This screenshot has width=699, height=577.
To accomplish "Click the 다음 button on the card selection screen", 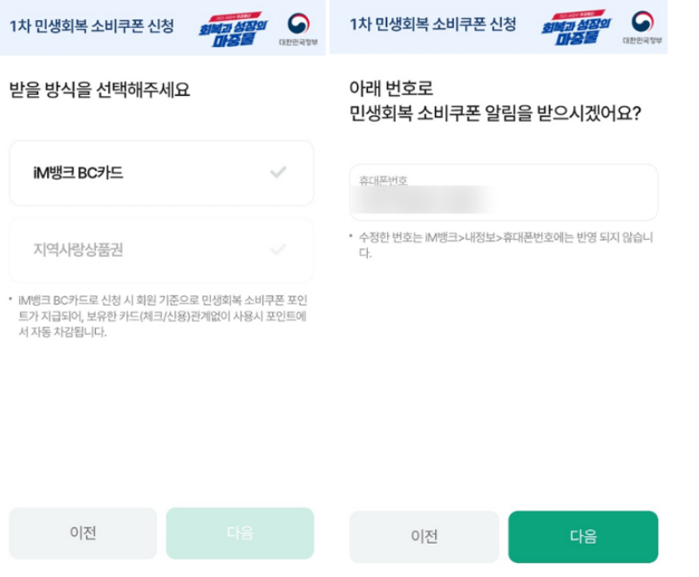I will pyautogui.click(x=241, y=533).
